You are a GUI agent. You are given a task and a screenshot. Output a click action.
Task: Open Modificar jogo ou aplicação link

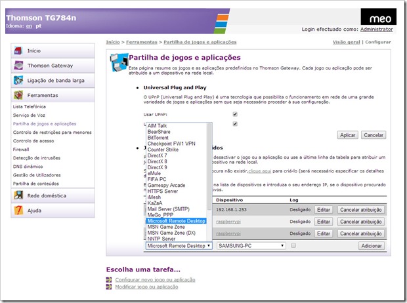pyautogui.click(x=146, y=287)
